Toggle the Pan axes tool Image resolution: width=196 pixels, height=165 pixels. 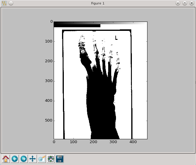[x=33, y=159]
